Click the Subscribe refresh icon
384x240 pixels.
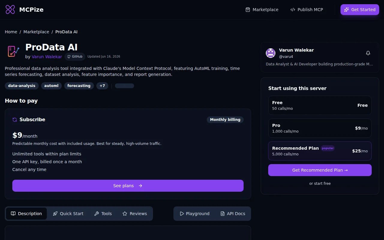15,120
